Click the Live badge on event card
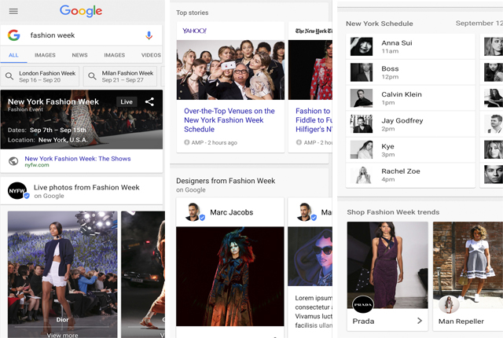Viewport: 503px width, 338px height. pyautogui.click(x=127, y=101)
